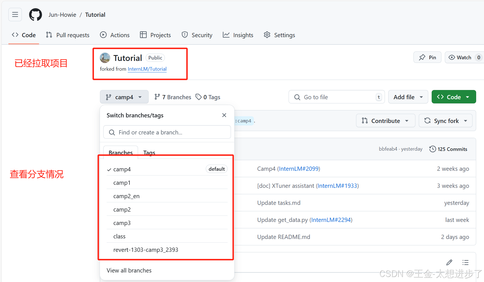
Task: Open the Tutorial breadcrumb link
Action: coord(95,15)
